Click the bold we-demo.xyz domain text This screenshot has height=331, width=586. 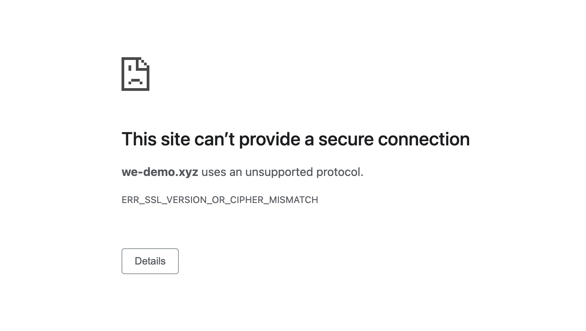tap(159, 172)
